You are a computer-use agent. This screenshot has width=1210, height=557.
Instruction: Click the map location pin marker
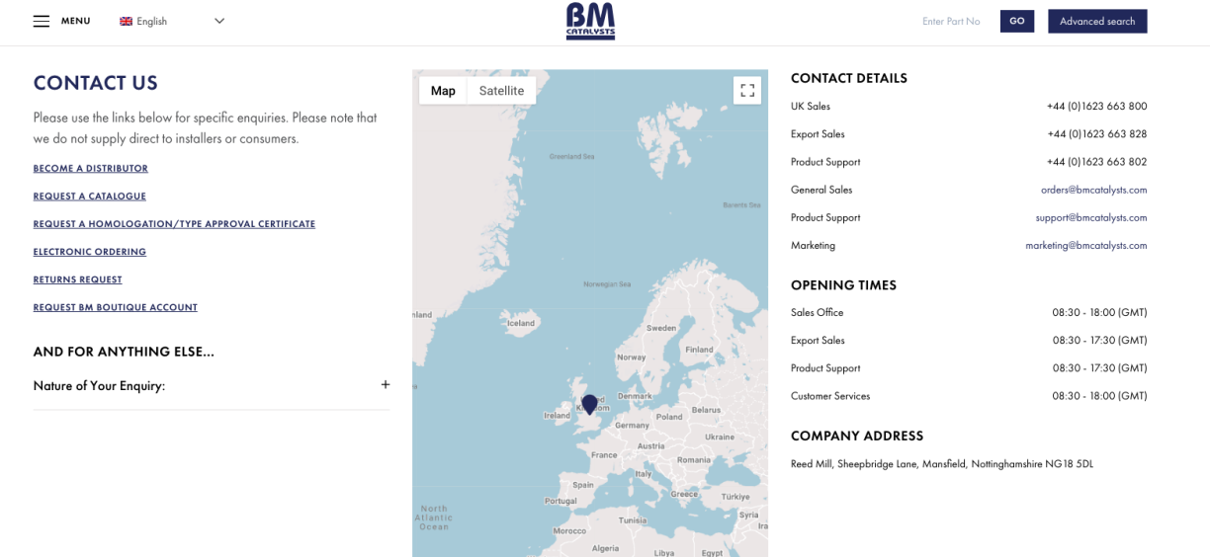point(590,404)
